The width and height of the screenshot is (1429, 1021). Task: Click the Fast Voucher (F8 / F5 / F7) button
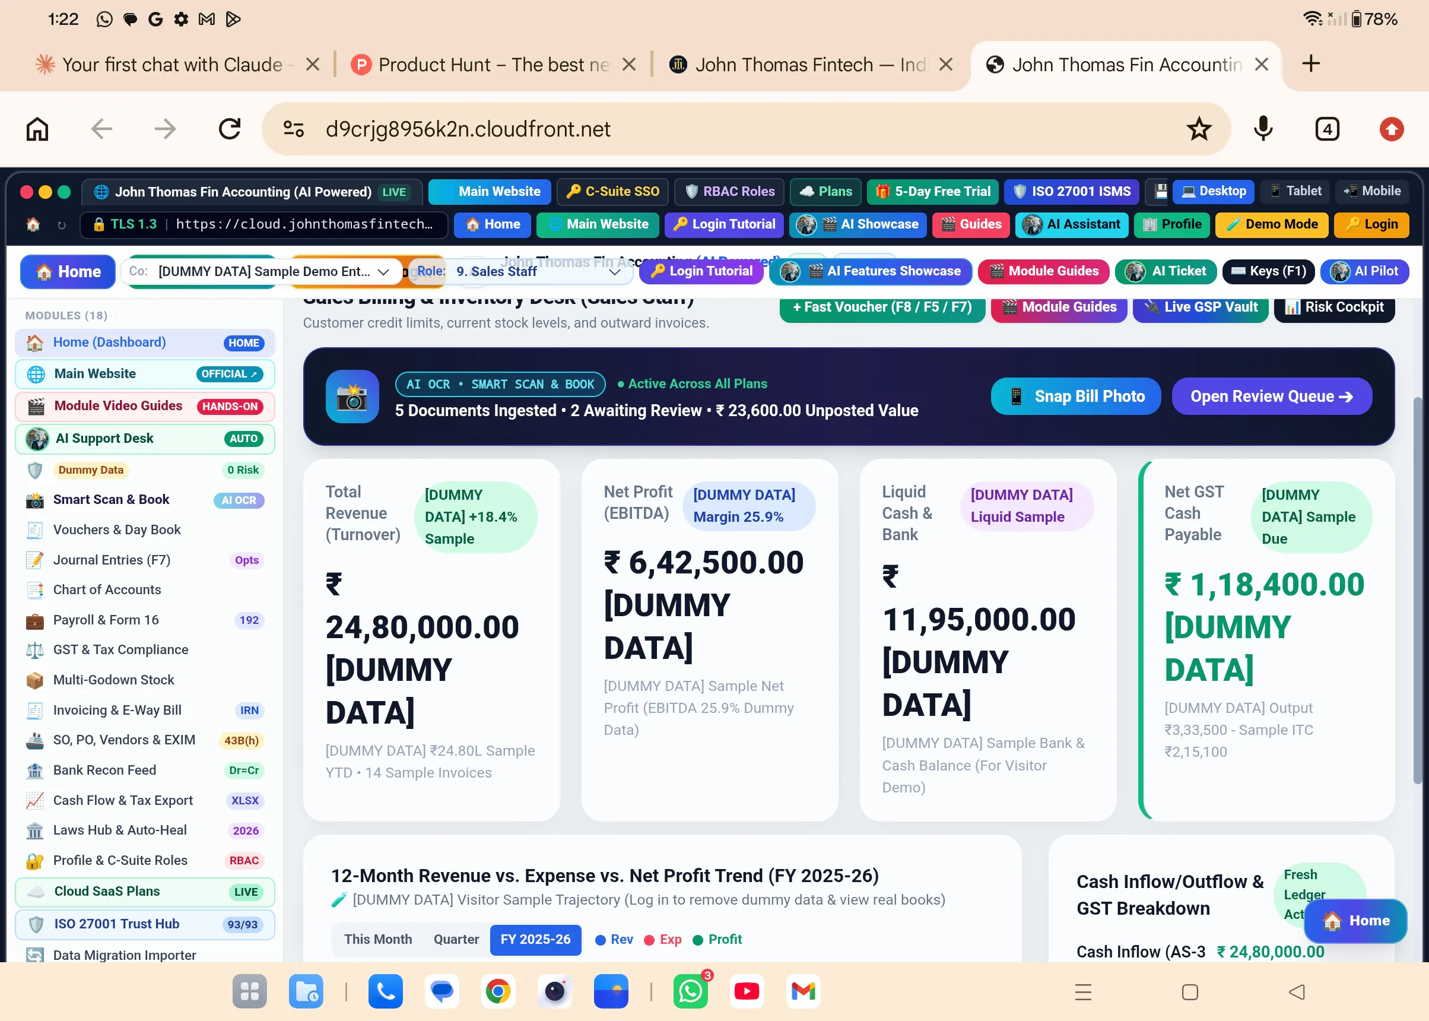(x=882, y=308)
